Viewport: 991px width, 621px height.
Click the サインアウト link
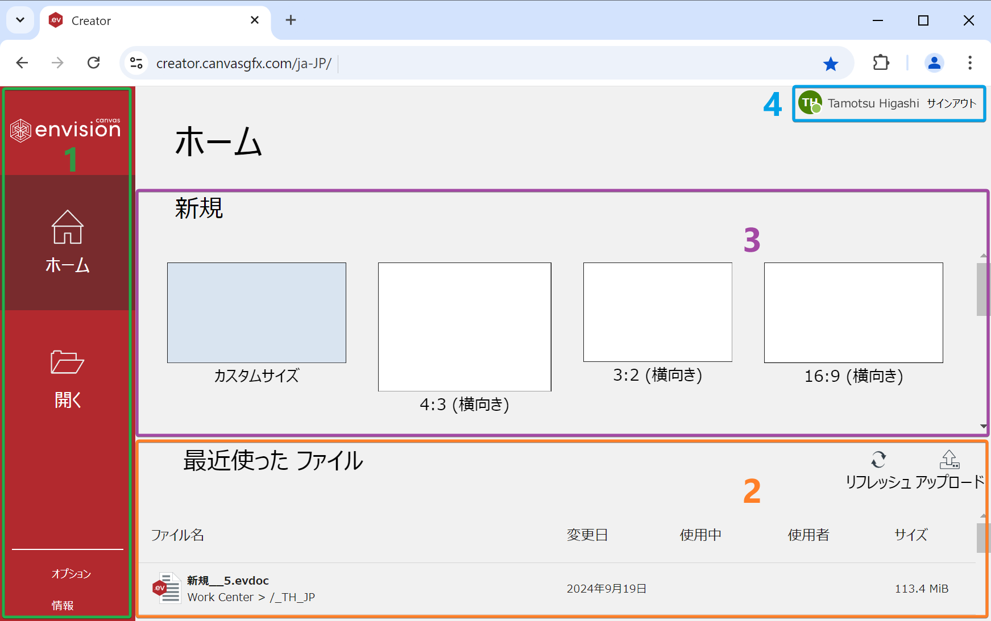[951, 103]
